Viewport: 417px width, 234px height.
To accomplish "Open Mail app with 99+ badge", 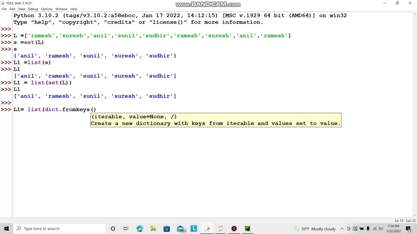I will click(x=181, y=228).
